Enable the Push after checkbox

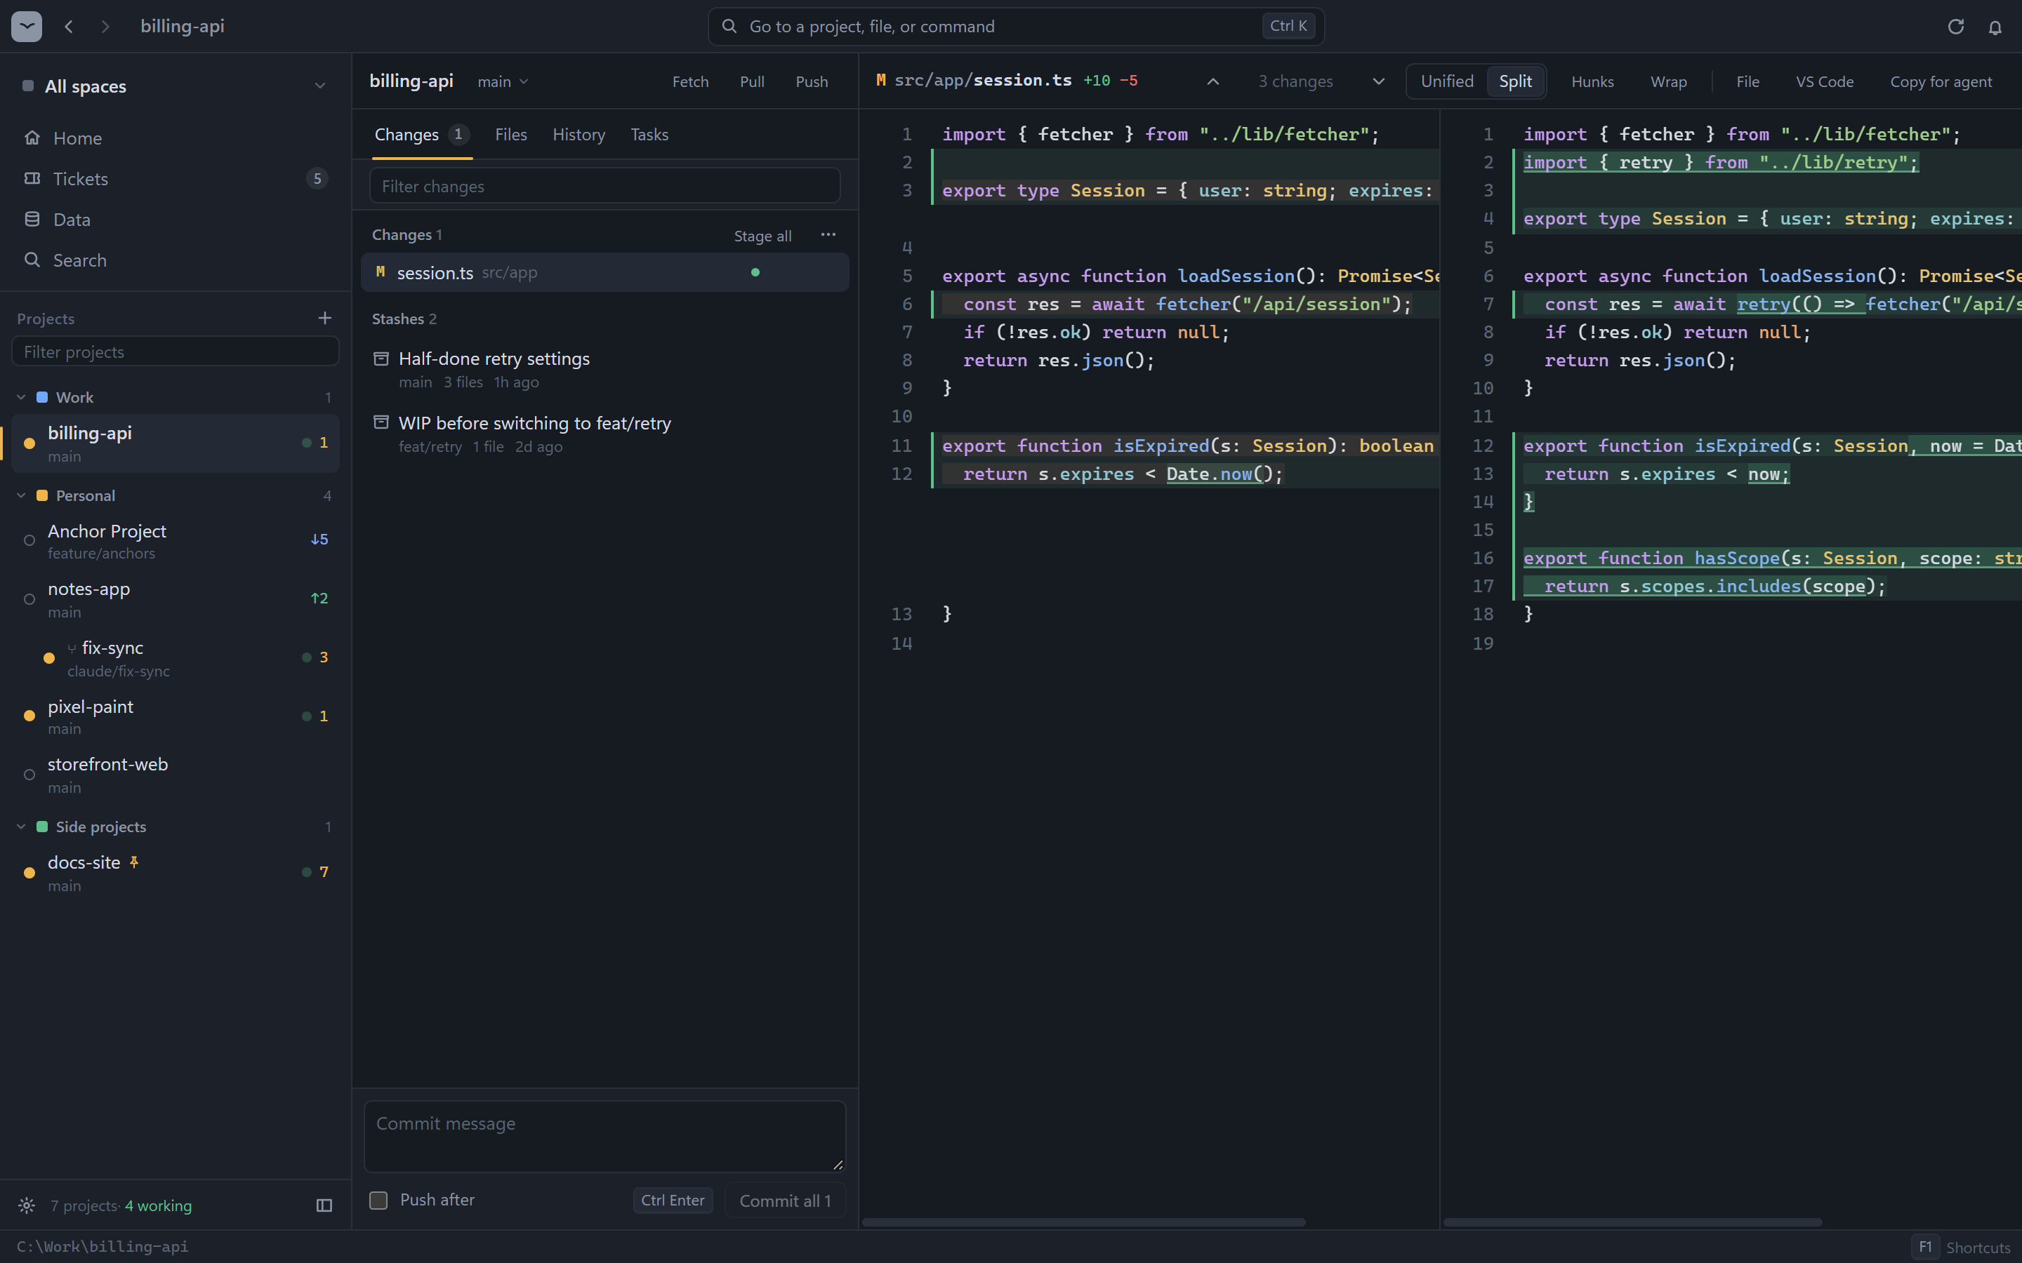click(x=378, y=1201)
